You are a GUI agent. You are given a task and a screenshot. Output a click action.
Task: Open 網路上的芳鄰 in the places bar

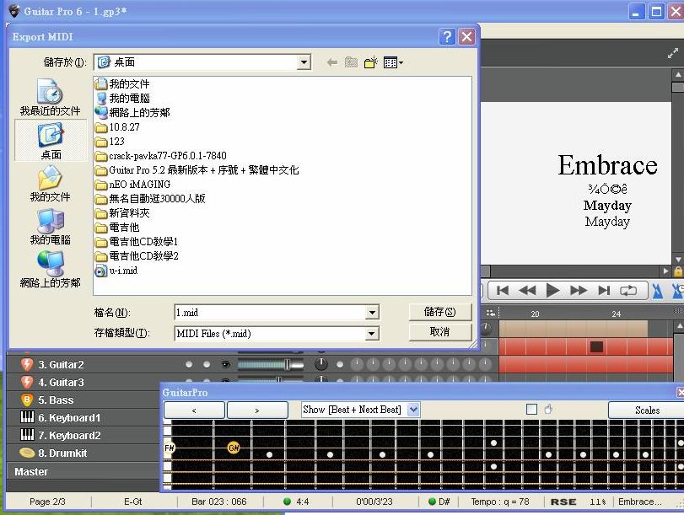(x=50, y=270)
